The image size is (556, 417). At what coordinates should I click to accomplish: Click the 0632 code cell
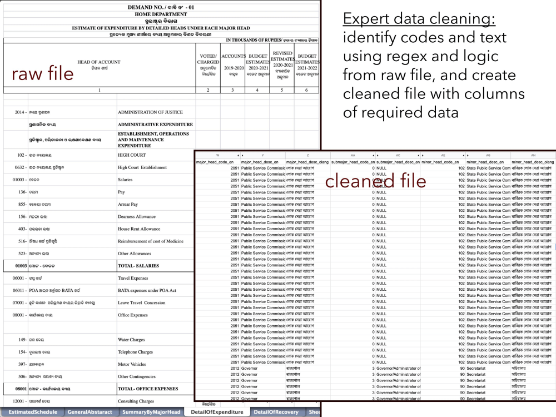point(16,167)
